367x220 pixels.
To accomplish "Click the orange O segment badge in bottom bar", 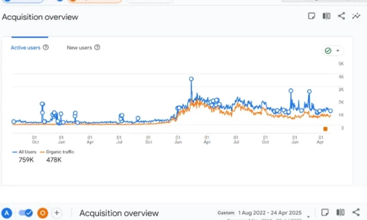I will (43, 213).
